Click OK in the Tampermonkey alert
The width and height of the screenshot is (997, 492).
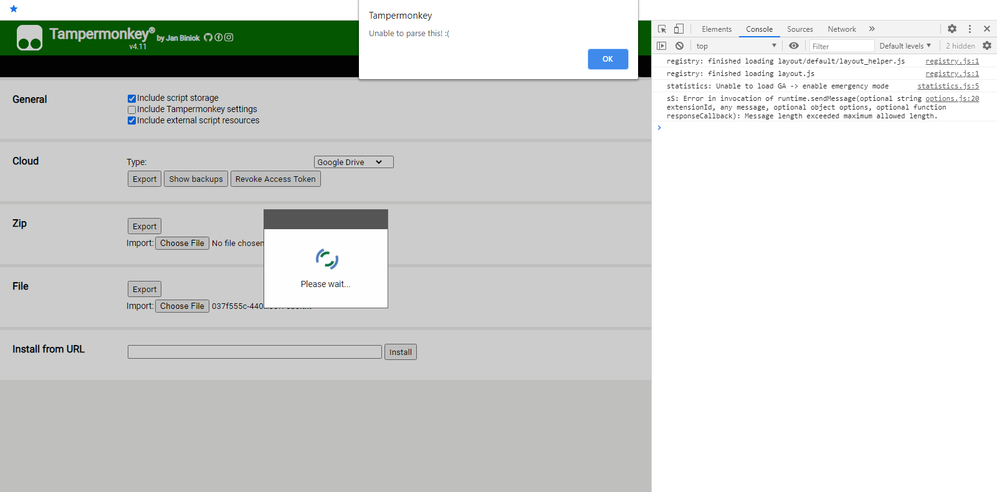(608, 59)
